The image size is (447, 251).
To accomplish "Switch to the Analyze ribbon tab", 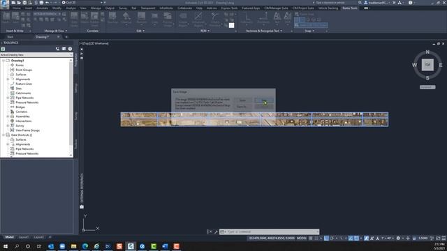I will point(71,8).
